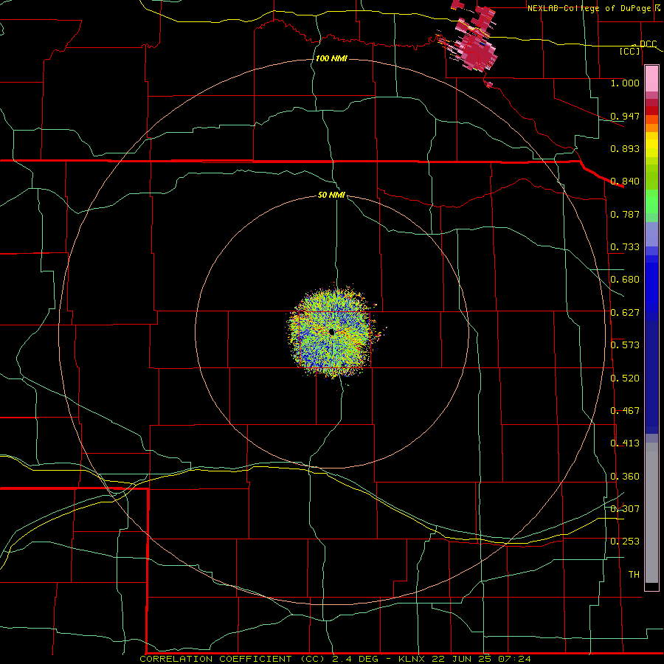
Task: Click the magenta echo cluster in the northeast corner
Action: pyautogui.click(x=472, y=41)
